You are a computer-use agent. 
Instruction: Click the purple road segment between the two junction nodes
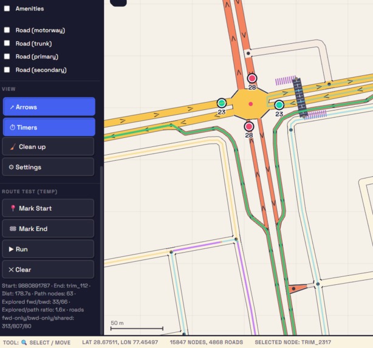[197, 246]
